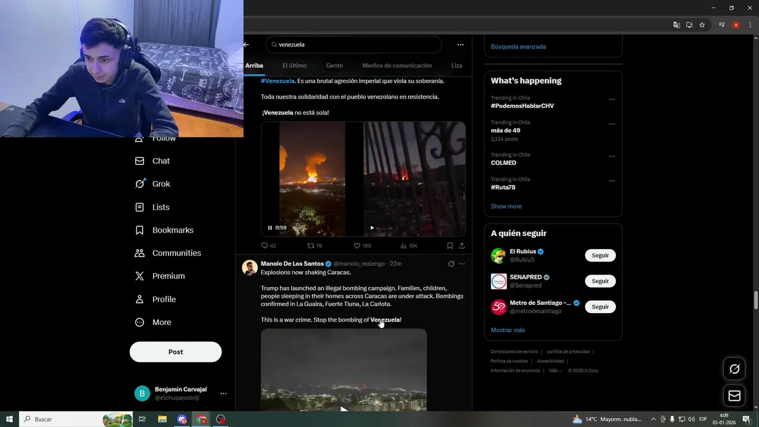Open Windows Start menu
This screenshot has width=759, height=427.
[9, 419]
